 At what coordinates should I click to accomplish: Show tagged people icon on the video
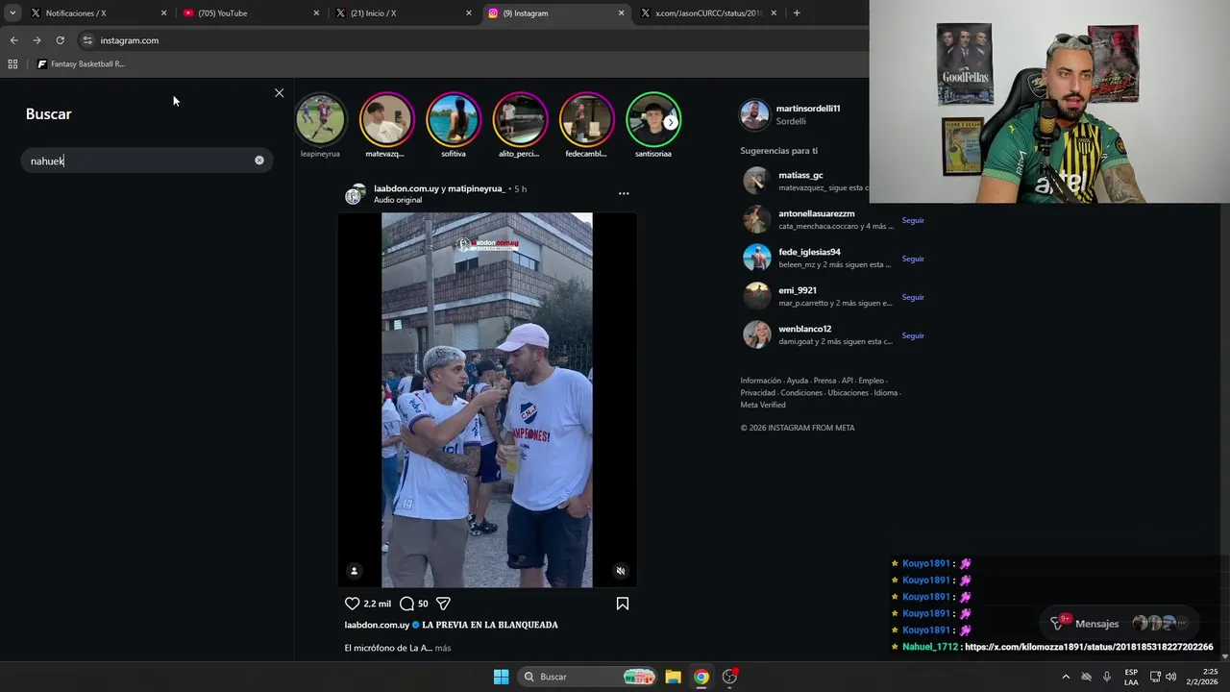click(x=354, y=571)
